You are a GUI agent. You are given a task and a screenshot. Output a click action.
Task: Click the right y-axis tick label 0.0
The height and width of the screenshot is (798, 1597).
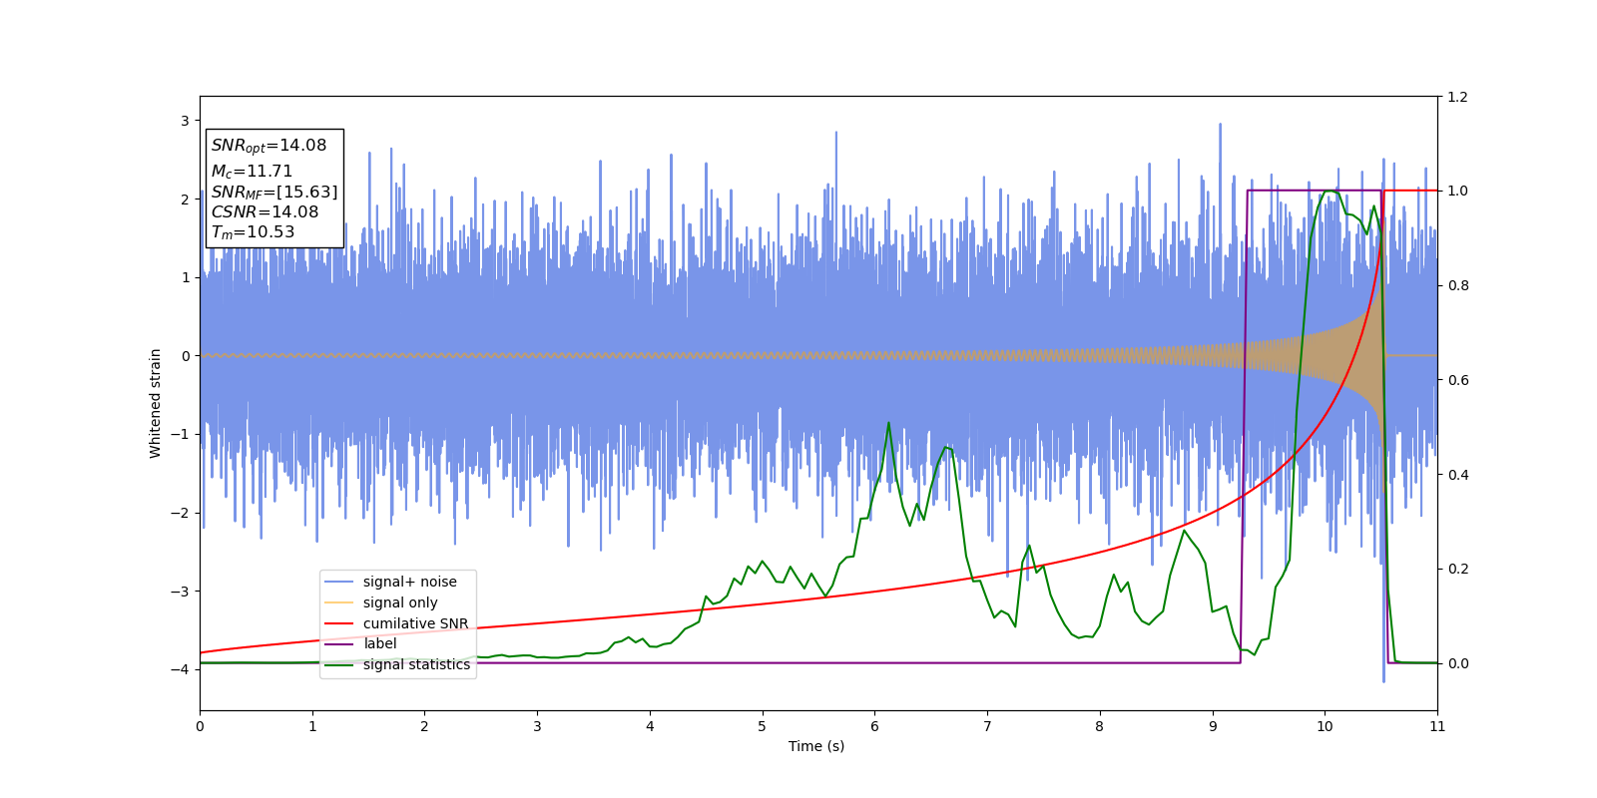pos(1457,663)
